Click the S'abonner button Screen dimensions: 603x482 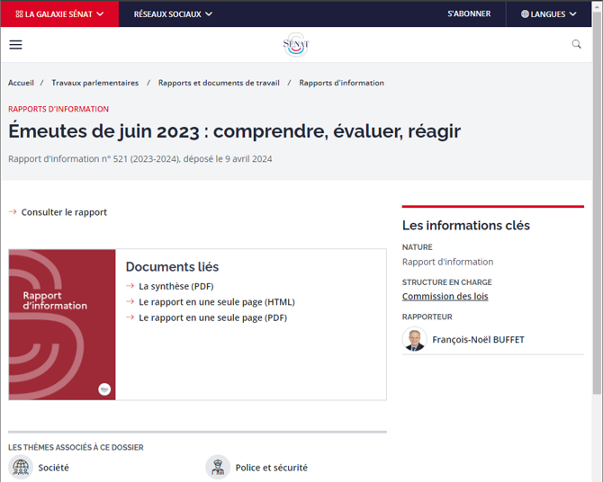point(469,13)
